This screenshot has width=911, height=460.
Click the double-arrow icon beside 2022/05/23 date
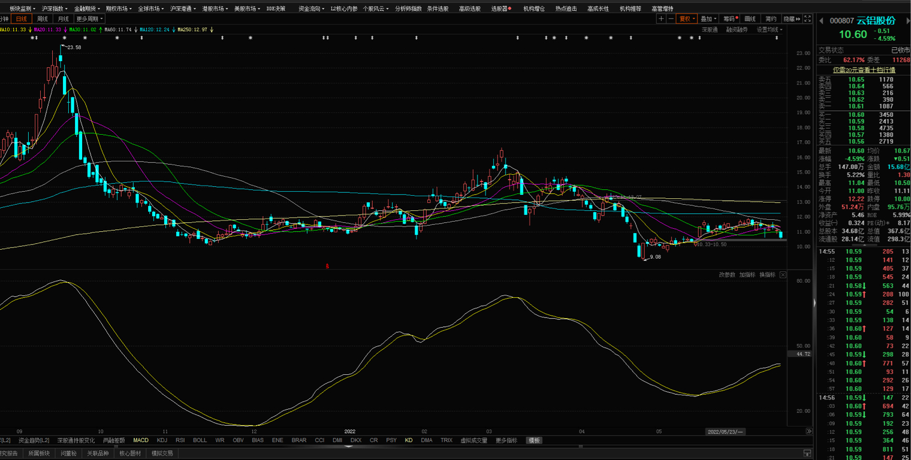pos(809,431)
